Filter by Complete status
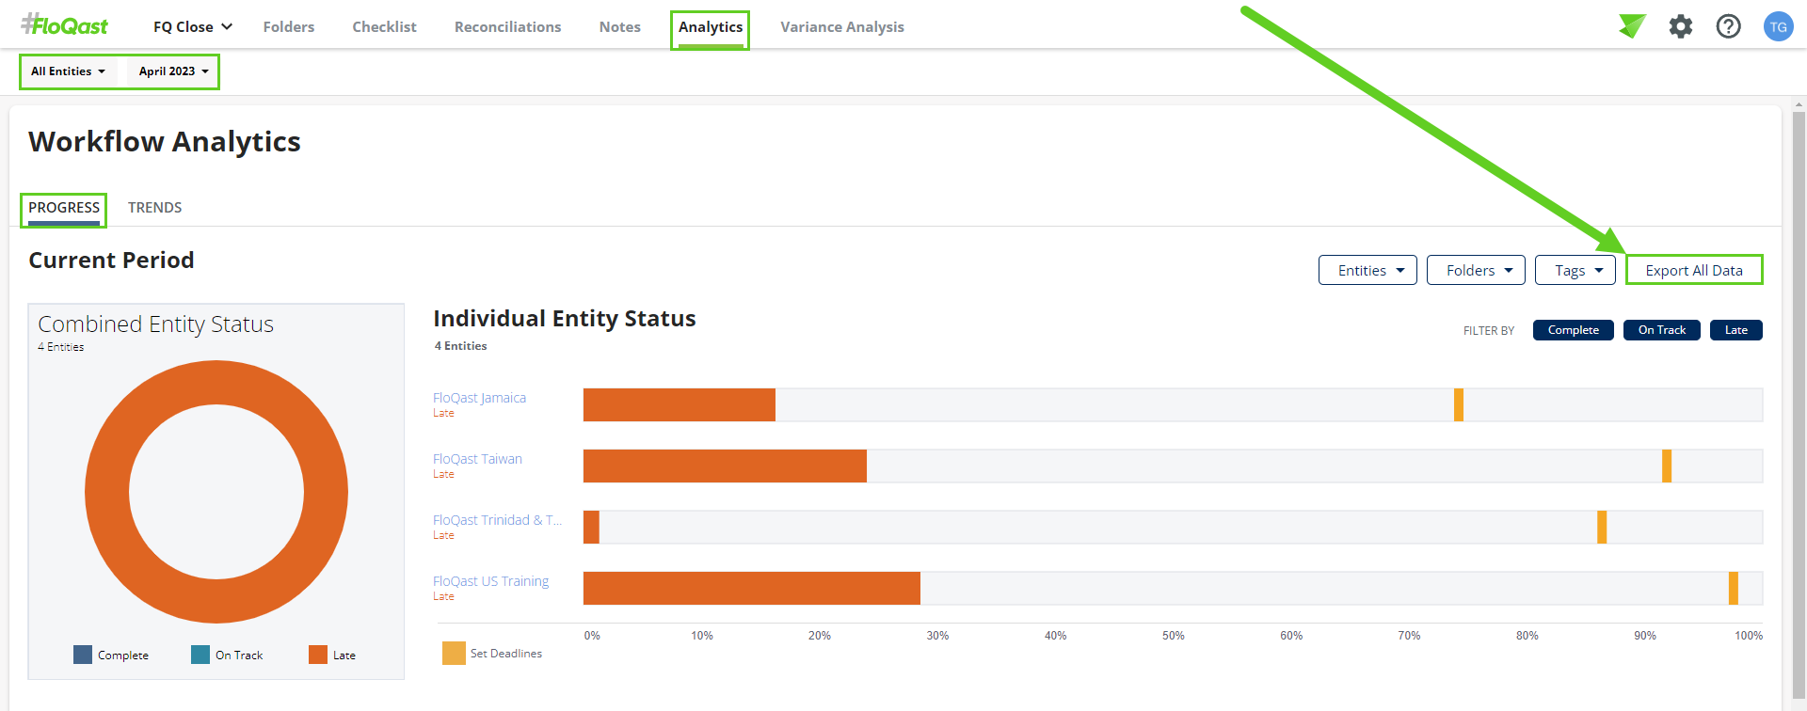Screen dimensions: 1807x711 click(x=1573, y=330)
